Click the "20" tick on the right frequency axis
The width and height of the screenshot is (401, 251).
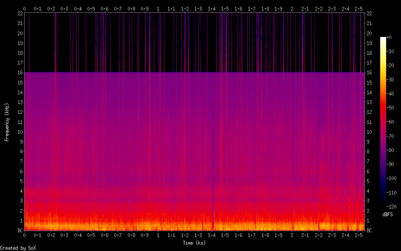click(x=369, y=33)
